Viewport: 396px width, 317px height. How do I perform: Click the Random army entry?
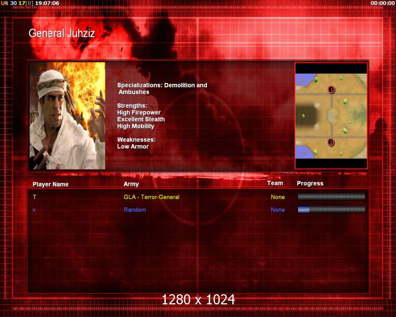tap(135, 210)
